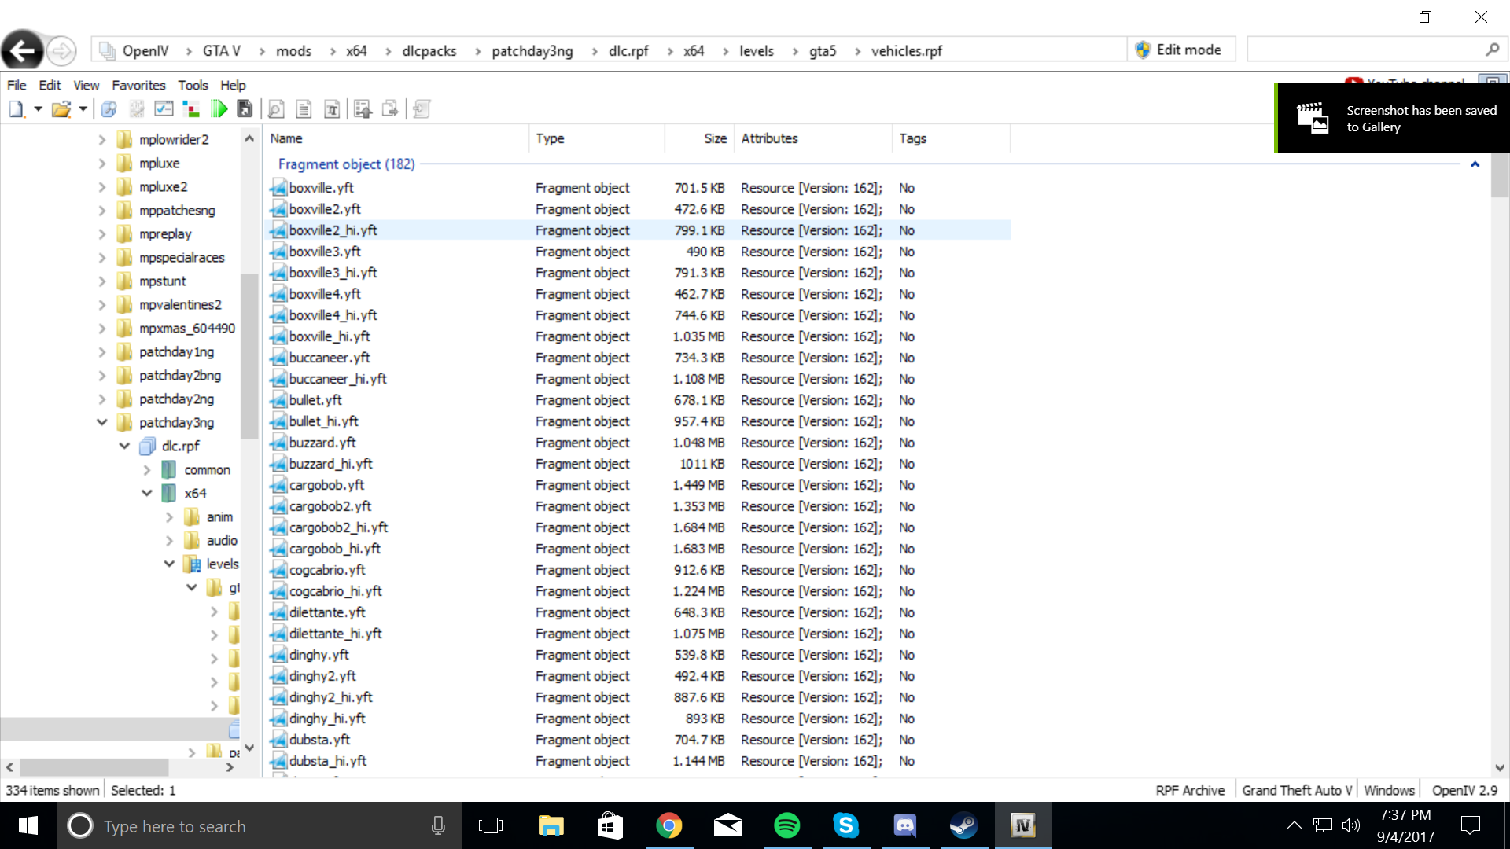Open the Favorites menu

pos(138,85)
